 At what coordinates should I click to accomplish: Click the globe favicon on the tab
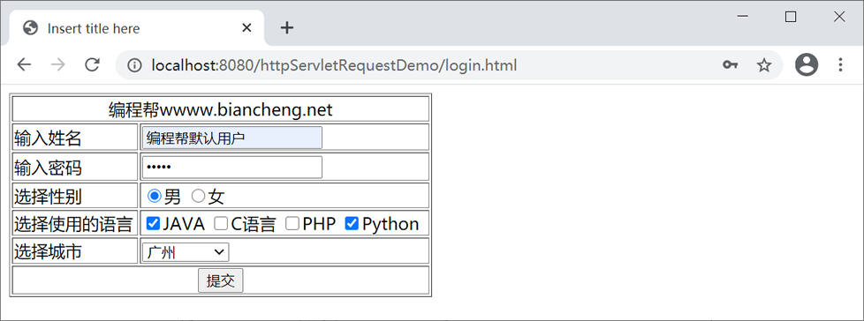pos(30,28)
